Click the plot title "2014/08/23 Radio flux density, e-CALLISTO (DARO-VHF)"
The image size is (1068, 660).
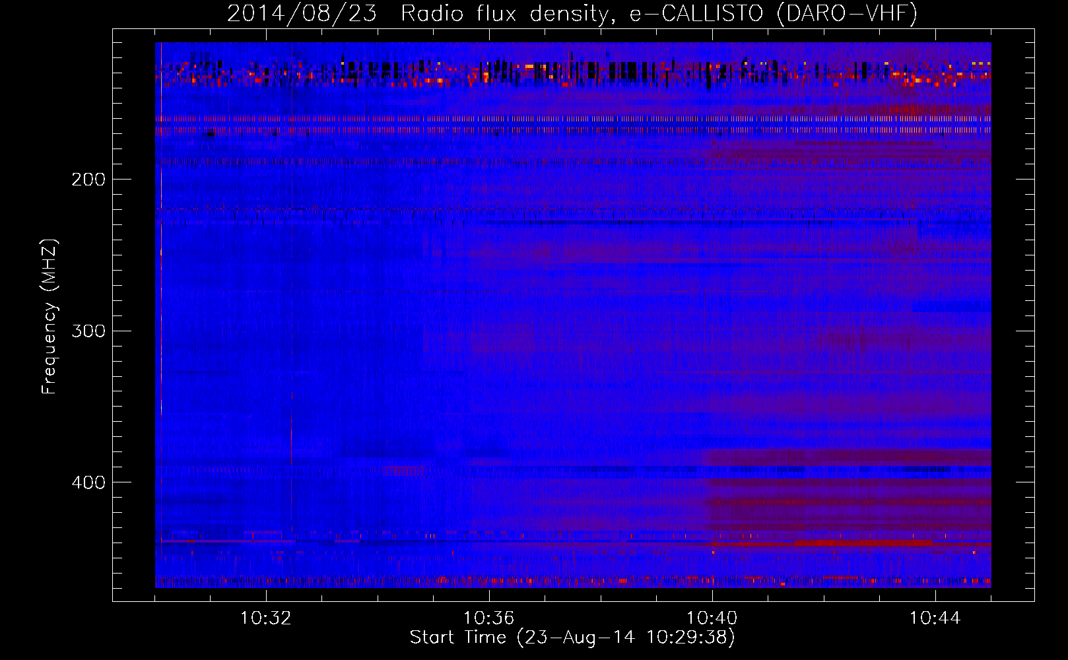click(x=572, y=13)
